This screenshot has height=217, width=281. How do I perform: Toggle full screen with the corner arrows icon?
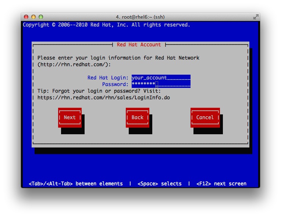point(256,17)
